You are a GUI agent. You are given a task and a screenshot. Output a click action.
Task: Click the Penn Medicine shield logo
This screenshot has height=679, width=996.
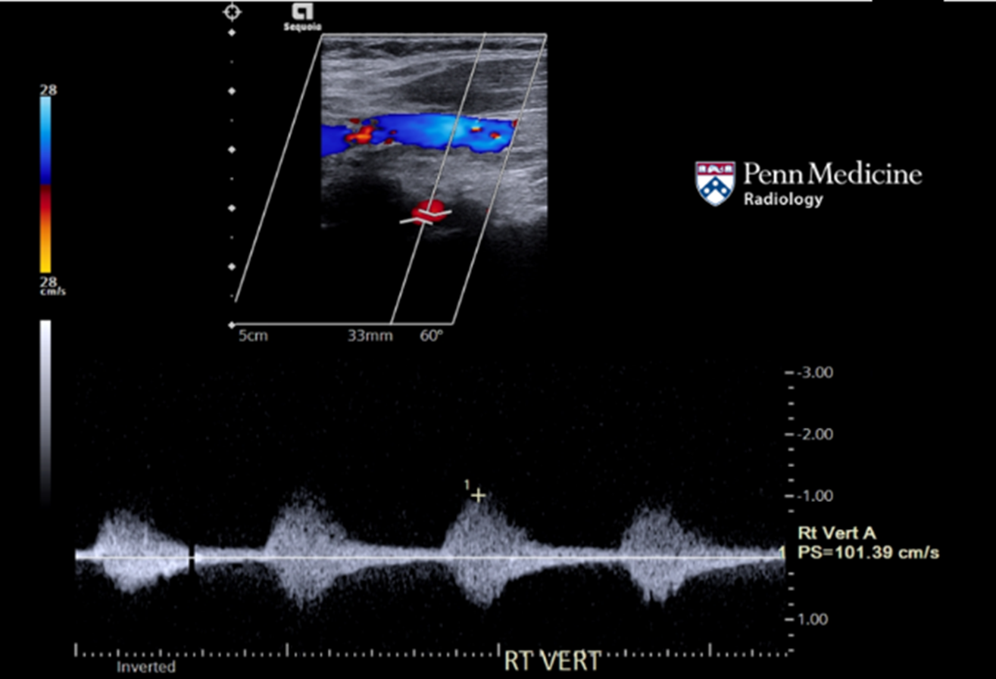coord(714,183)
